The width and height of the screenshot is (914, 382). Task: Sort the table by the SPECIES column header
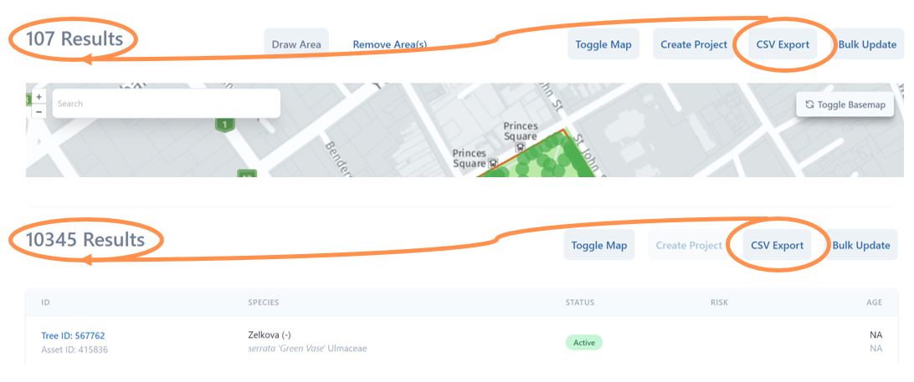tap(264, 302)
